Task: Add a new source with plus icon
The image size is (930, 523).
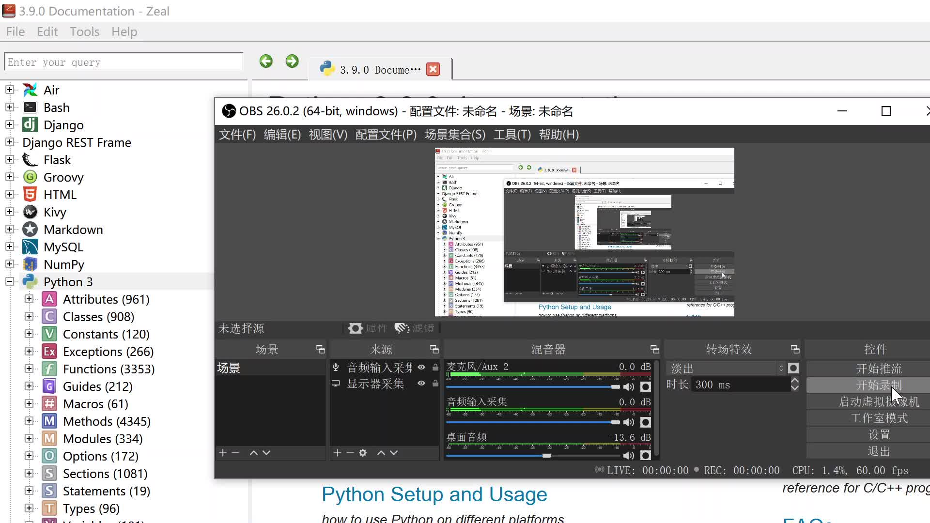Action: pyautogui.click(x=338, y=453)
